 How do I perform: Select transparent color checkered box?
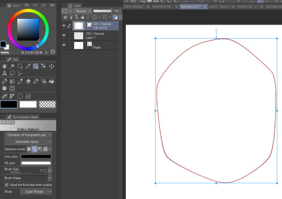click(48, 104)
